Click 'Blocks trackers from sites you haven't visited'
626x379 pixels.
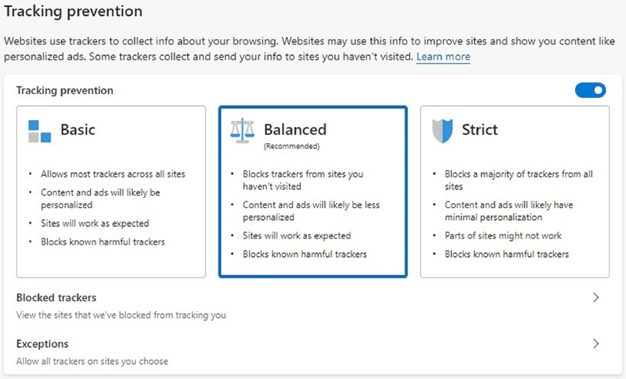(303, 180)
